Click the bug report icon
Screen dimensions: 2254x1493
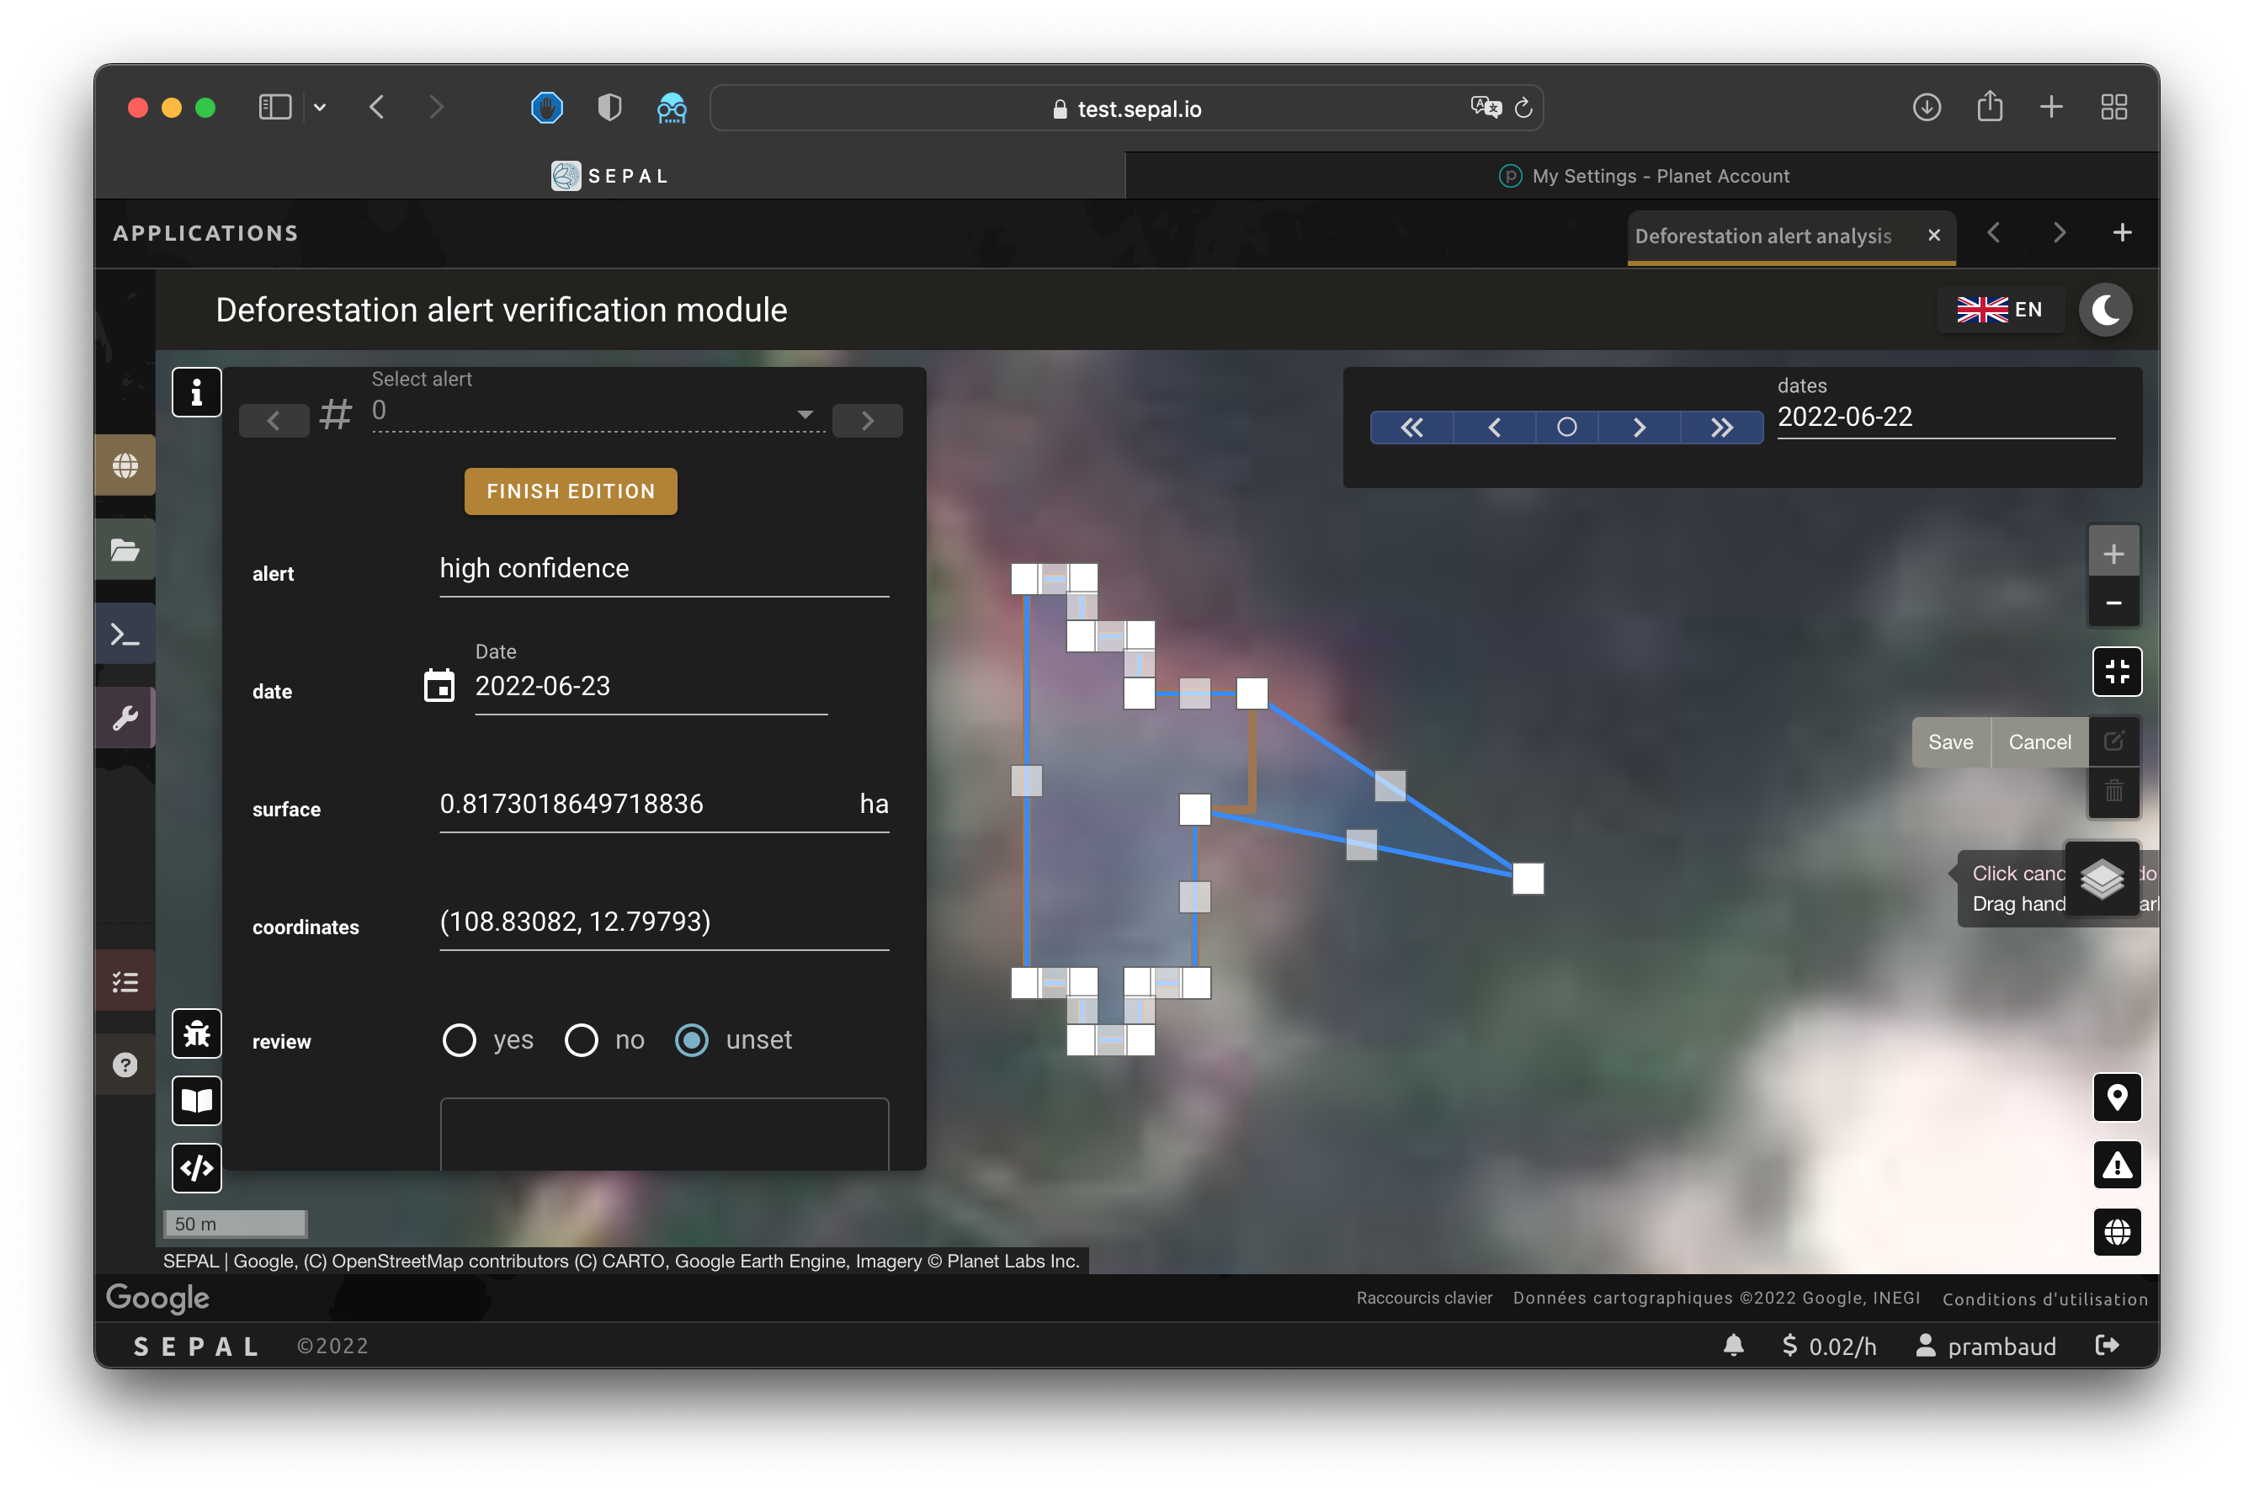[196, 1033]
